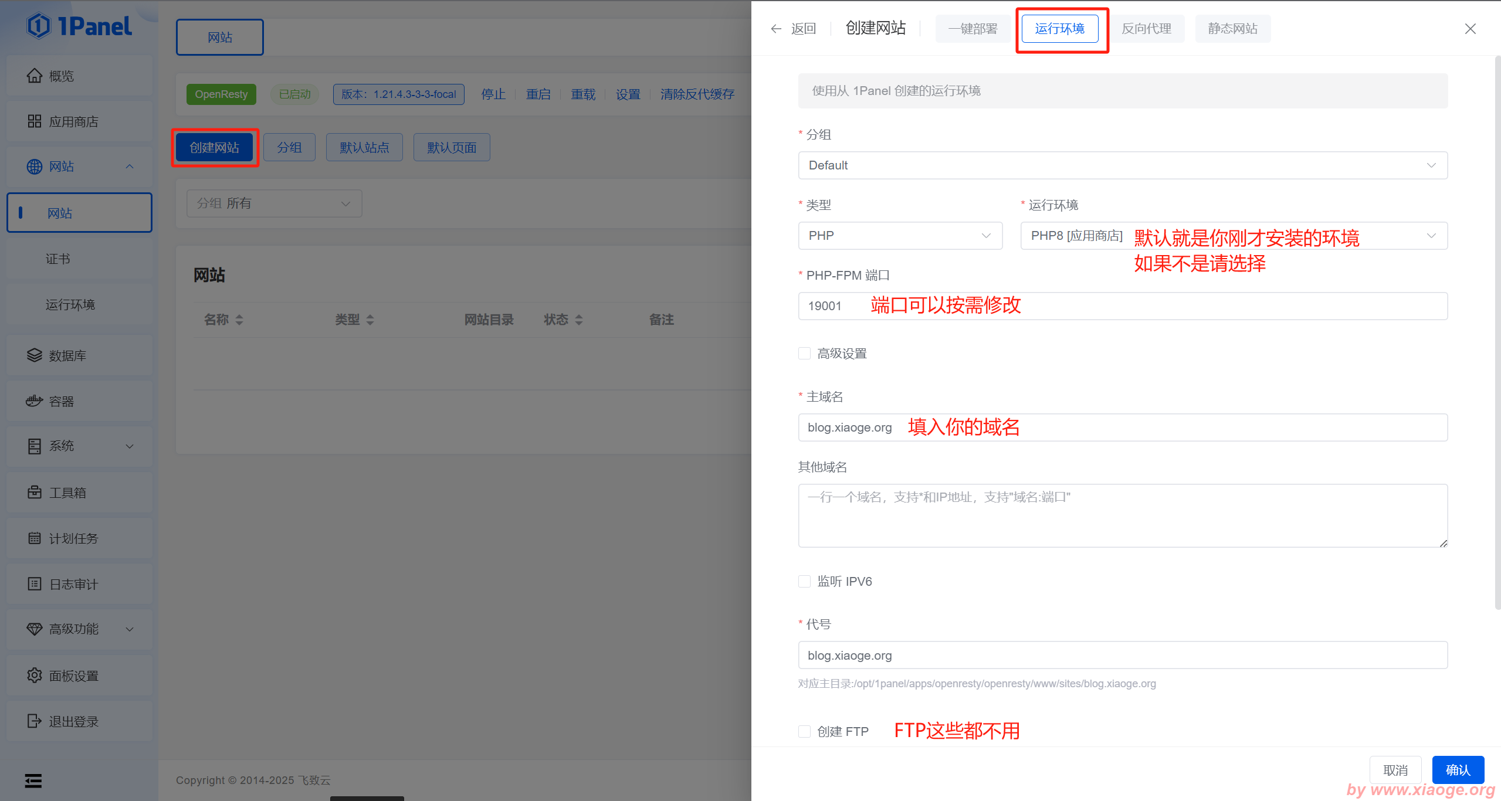Image resolution: width=1501 pixels, height=801 pixels.
Task: Check the 监听 IPV6 option
Action: click(x=804, y=581)
